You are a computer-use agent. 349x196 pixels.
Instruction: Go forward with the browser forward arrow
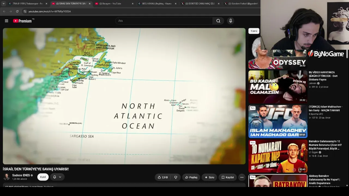(x=11, y=11)
